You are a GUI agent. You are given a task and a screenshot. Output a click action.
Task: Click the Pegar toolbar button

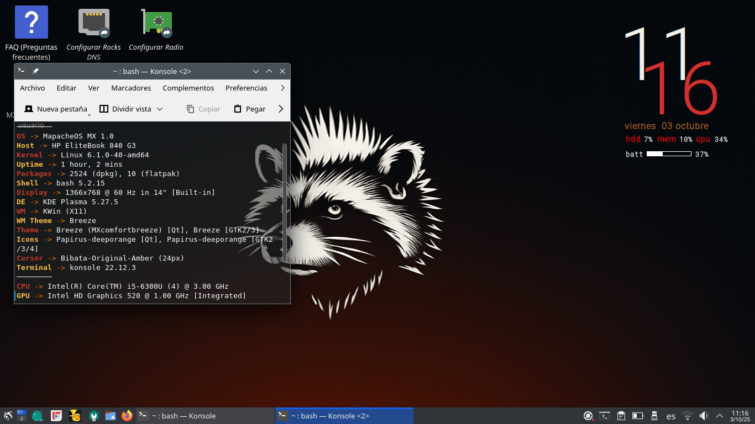point(250,109)
